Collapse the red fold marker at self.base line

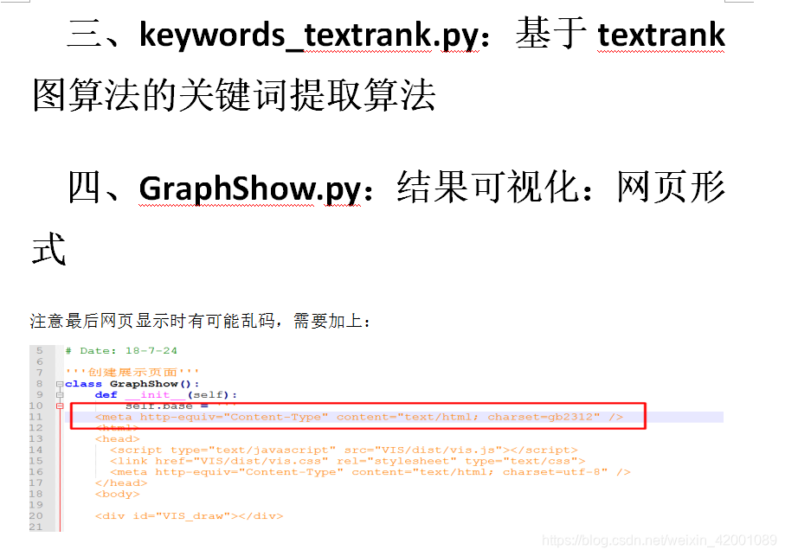pyautogui.click(x=60, y=406)
